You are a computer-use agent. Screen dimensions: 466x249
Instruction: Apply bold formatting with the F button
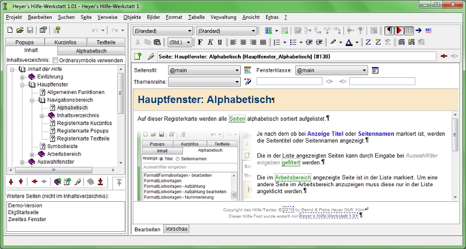200,42
